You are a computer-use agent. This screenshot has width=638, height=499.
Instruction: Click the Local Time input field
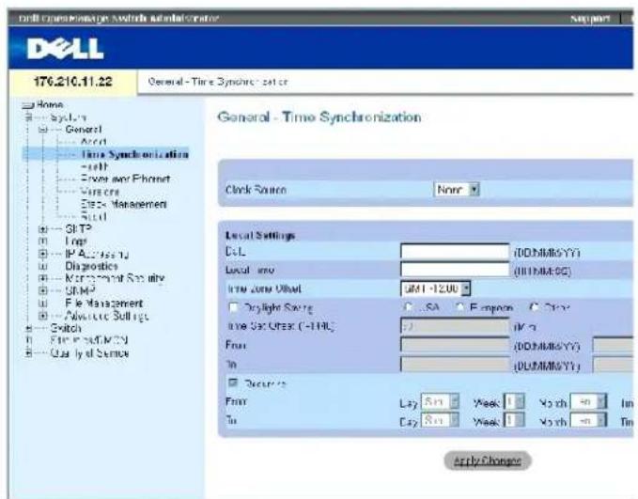tap(455, 270)
